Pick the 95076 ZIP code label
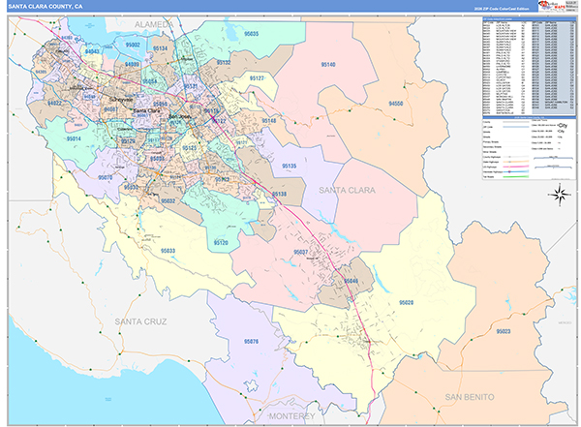 click(254, 342)
